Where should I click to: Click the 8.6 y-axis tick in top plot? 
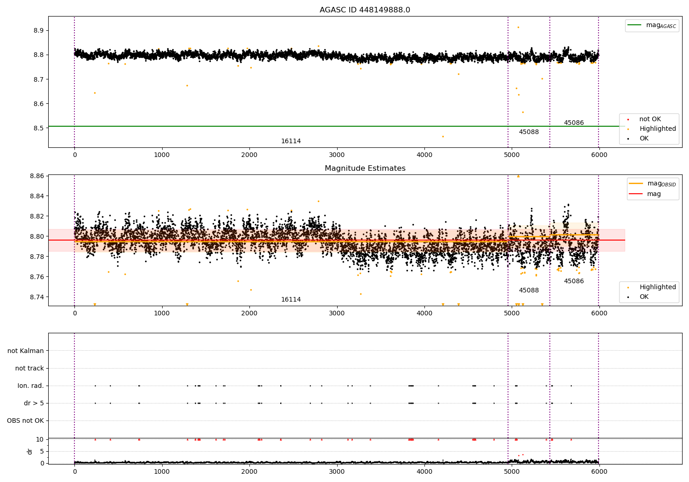(39, 104)
